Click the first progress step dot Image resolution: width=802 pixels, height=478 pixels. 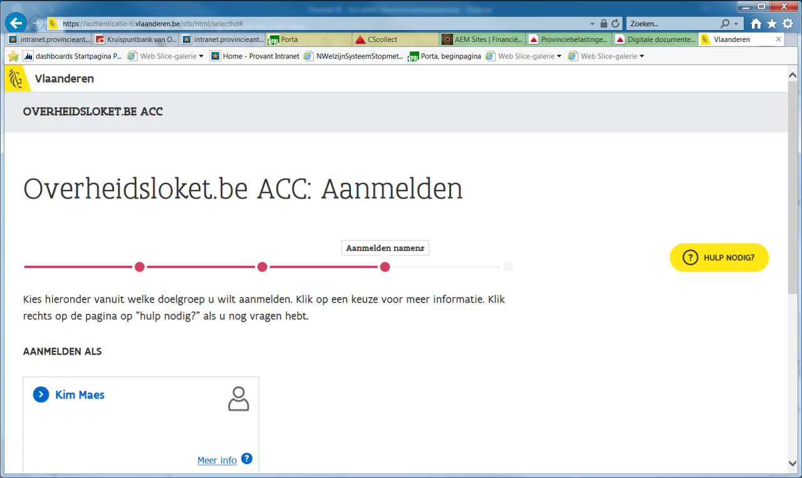pyautogui.click(x=140, y=267)
